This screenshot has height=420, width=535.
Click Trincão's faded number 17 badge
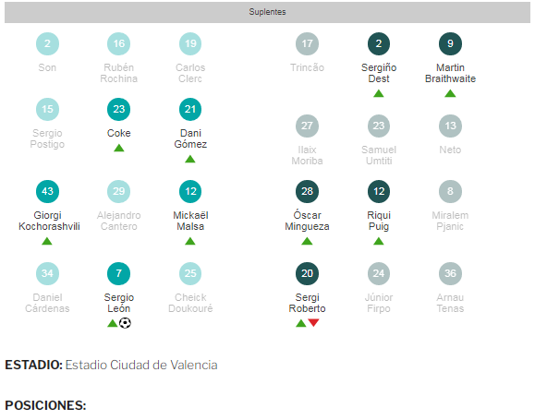tap(307, 43)
